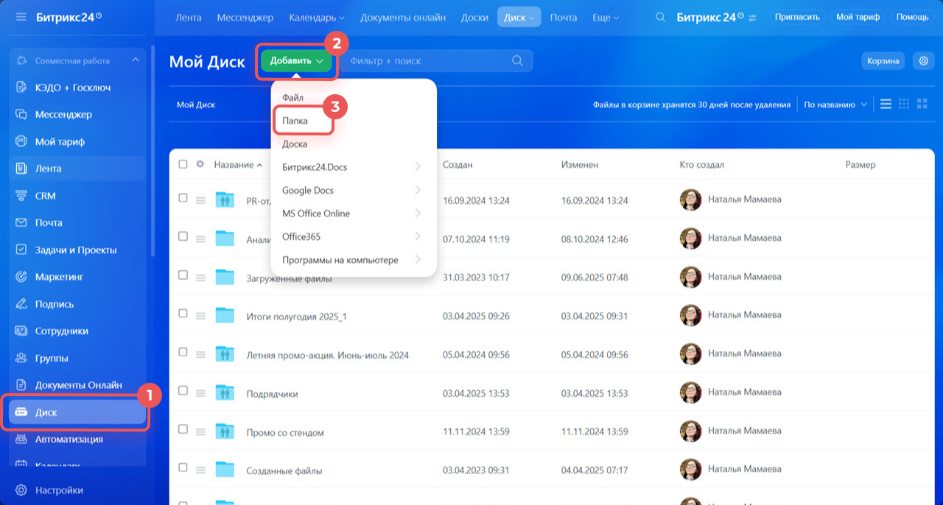Click the green Добавить dropdown button
The image size is (943, 505).
pyautogui.click(x=296, y=61)
